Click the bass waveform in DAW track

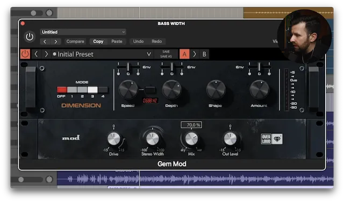click(x=195, y=179)
